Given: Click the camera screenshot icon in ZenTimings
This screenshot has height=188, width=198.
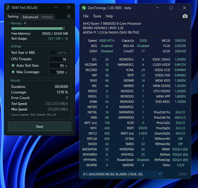Looking at the screenshot, I should click(185, 16).
